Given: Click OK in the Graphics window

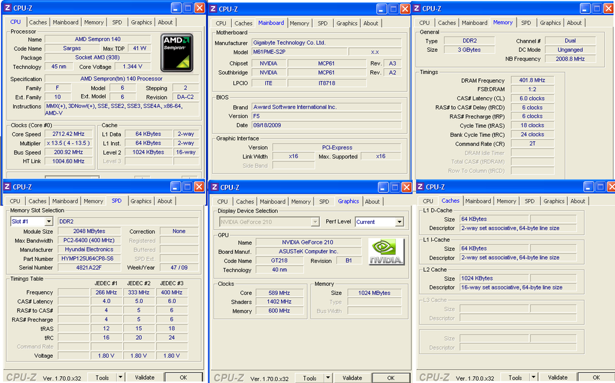Looking at the screenshot, I should click(x=390, y=378).
